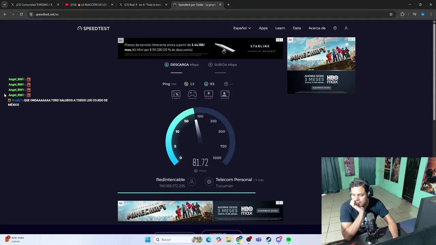Open Discord from the taskbar
This screenshot has height=245, width=436.
279,240
